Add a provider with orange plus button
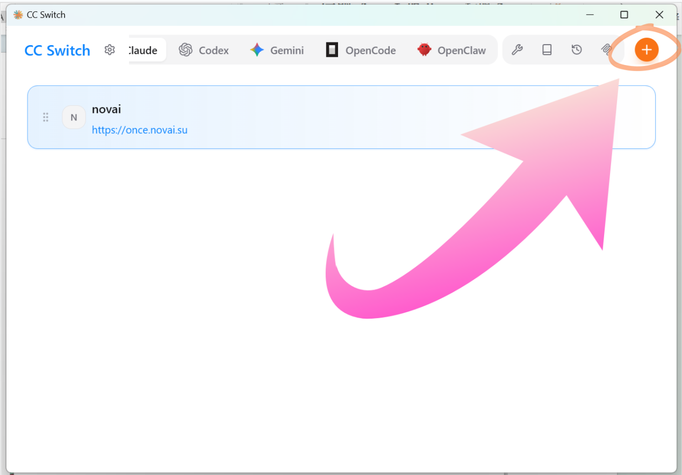This screenshot has height=475, width=682. (646, 50)
